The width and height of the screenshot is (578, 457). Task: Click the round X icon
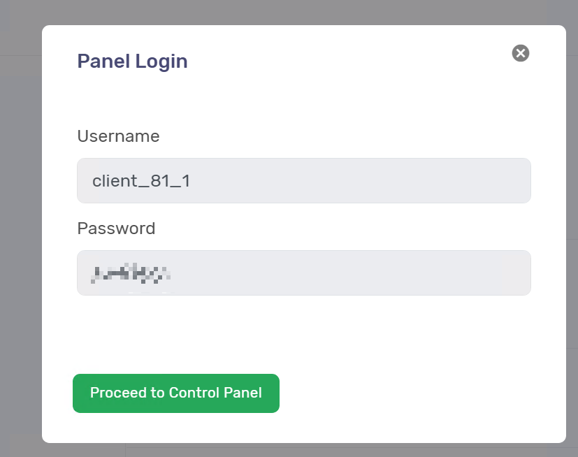pos(521,53)
